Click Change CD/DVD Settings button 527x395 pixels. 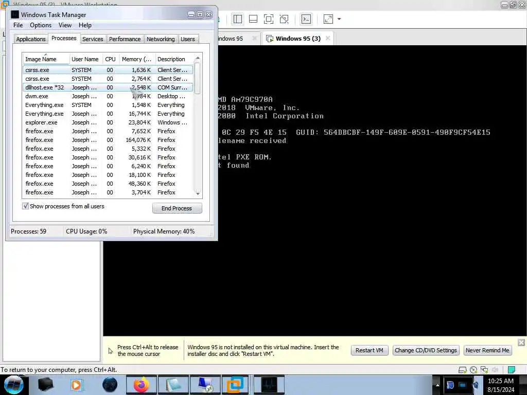click(426, 350)
